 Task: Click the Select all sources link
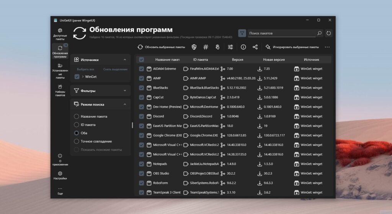[x=85, y=69]
